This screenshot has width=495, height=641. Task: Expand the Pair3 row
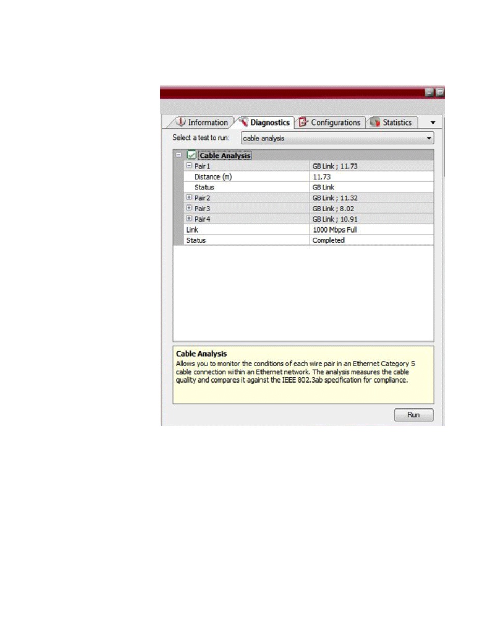pos(189,208)
